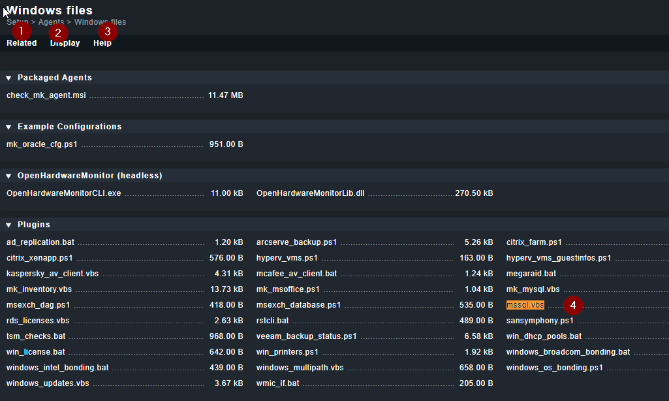The width and height of the screenshot is (669, 401).
Task: Open the Help menu
Action: coord(102,43)
